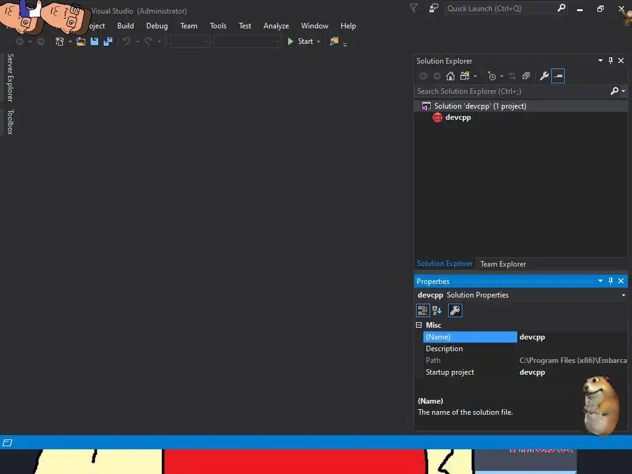Switch to the Team Explorer tab
Screen dimensions: 632x474
click(503, 264)
